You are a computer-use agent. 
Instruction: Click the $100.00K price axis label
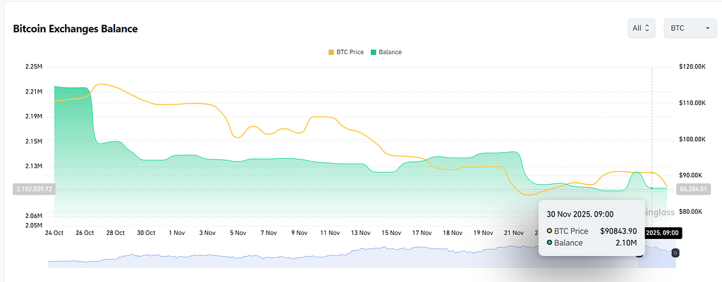(692, 139)
